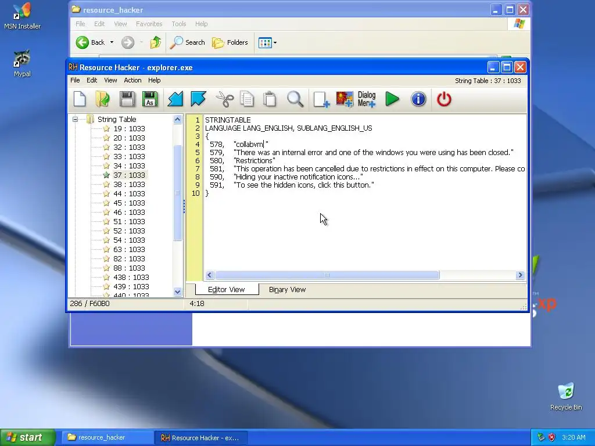Screen dimensions: 595x446
Task: Select the MSN Installer desktop icon
Action: coord(23,17)
